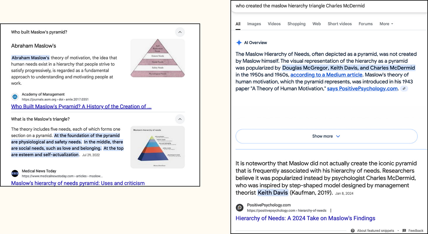This screenshot has height=234, width=428.
Task: Click the medicalnewstoday.com URL text
Action: [62, 176]
